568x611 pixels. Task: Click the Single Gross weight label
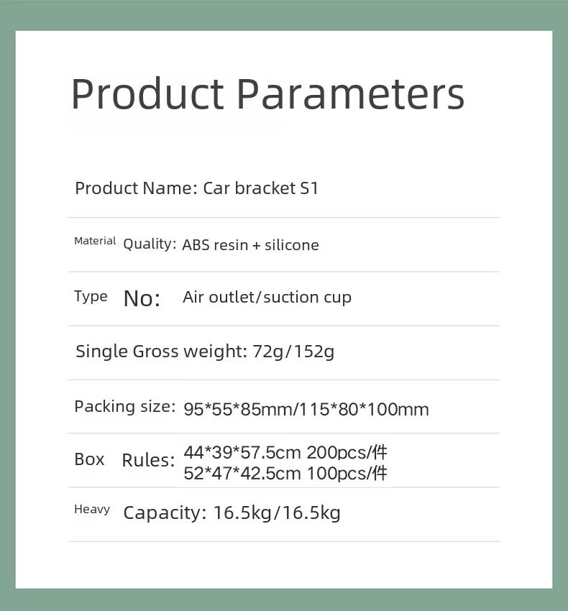pos(161,352)
